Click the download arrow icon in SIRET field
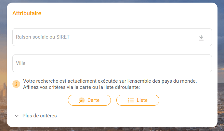The width and height of the screenshot is (224, 131). click(x=201, y=38)
